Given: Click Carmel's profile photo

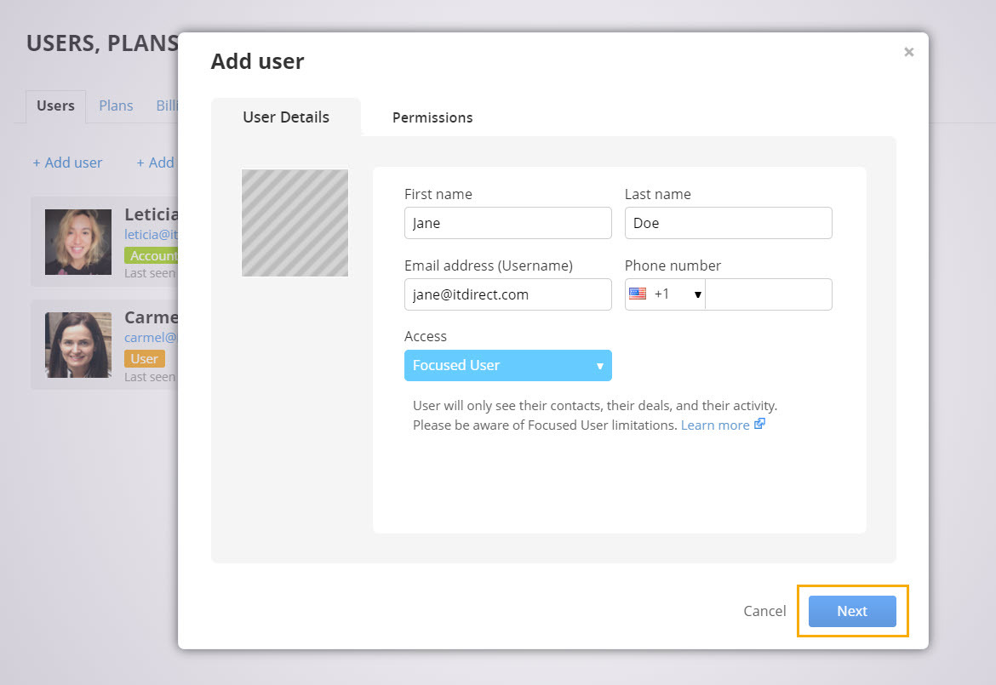Looking at the screenshot, I should [78, 345].
